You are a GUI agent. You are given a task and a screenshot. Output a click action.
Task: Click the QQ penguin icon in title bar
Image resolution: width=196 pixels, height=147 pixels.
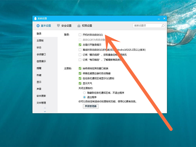(x=35, y=19)
